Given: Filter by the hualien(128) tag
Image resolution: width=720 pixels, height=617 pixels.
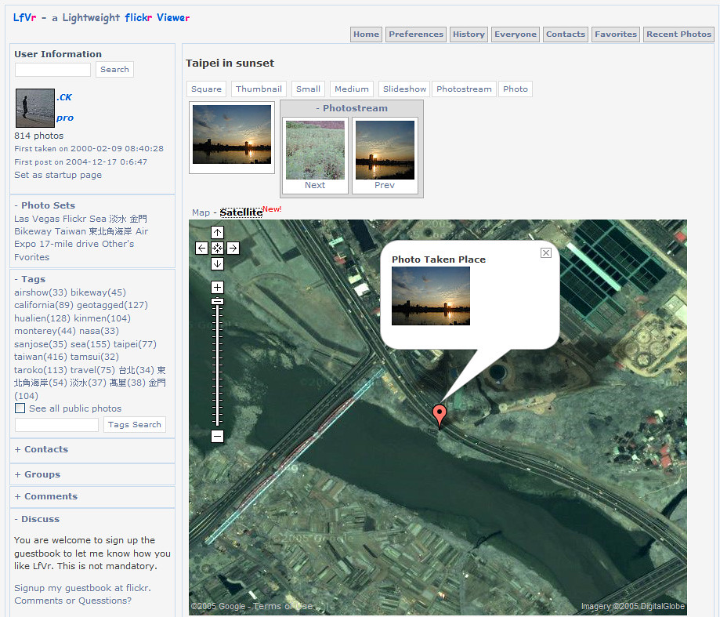Looking at the screenshot, I should (x=42, y=318).
